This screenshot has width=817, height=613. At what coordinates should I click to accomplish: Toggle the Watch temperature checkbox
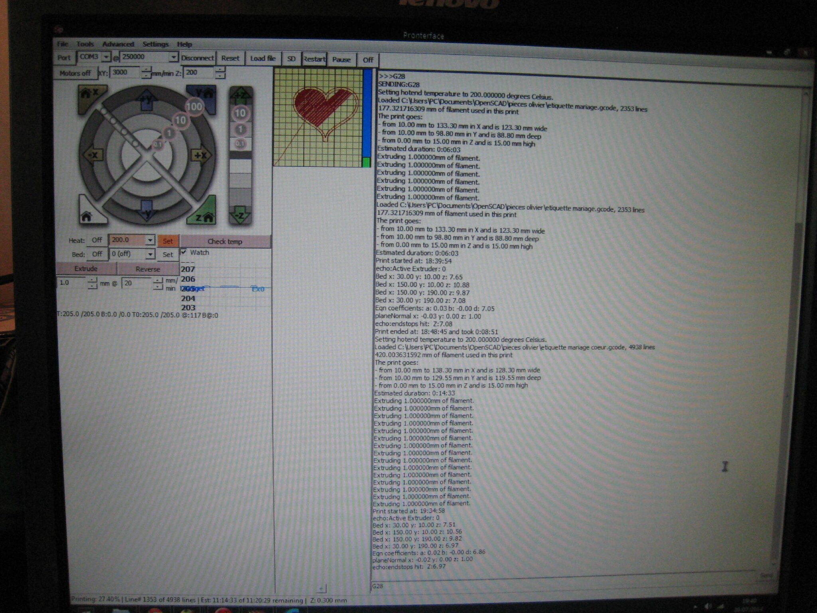click(x=184, y=252)
